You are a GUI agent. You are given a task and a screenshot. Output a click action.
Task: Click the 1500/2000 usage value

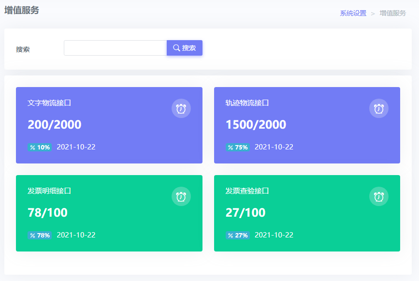click(256, 125)
